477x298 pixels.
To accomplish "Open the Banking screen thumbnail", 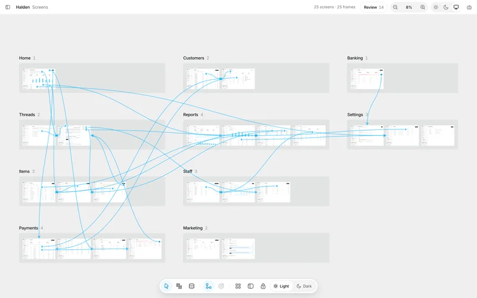I will click(x=367, y=79).
